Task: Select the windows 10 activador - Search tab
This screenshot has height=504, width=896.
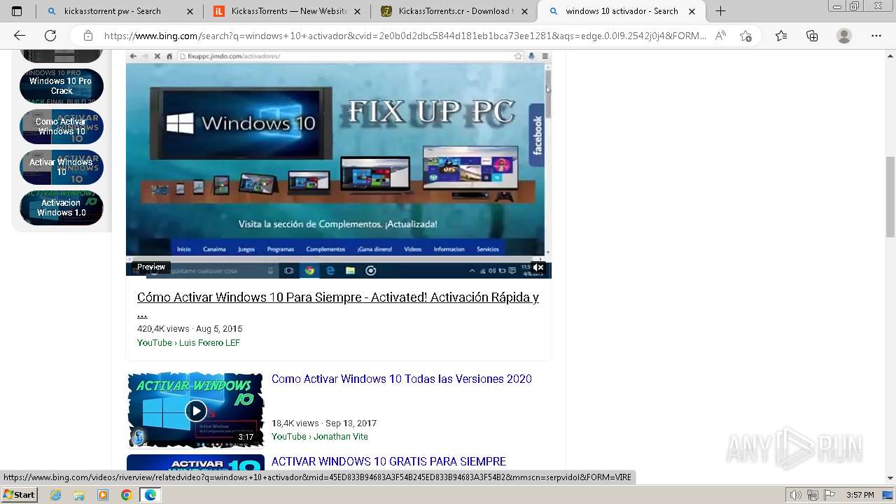Action: click(622, 11)
